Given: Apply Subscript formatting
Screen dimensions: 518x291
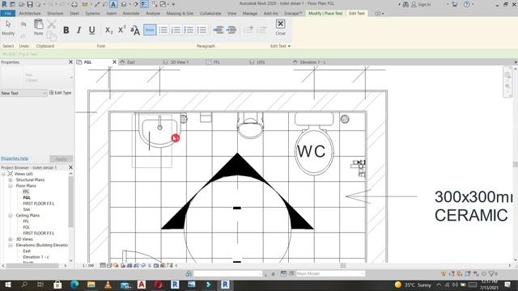Looking at the screenshot, I should (x=108, y=30).
